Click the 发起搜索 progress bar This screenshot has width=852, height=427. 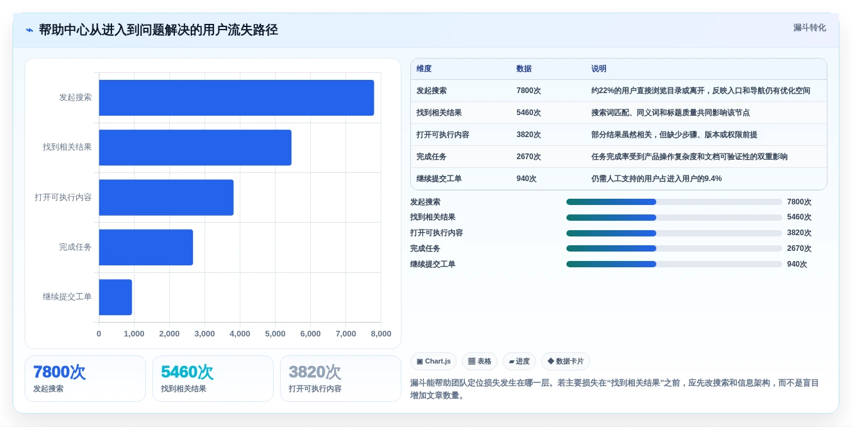tap(674, 202)
